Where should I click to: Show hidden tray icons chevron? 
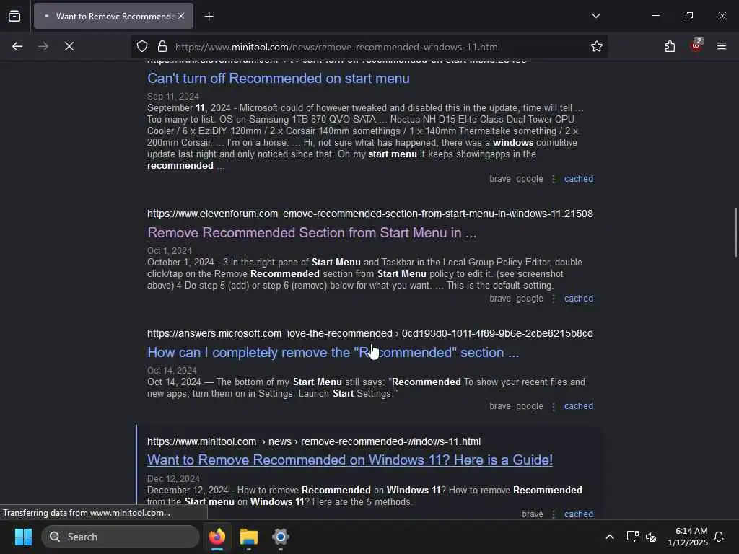click(x=609, y=537)
